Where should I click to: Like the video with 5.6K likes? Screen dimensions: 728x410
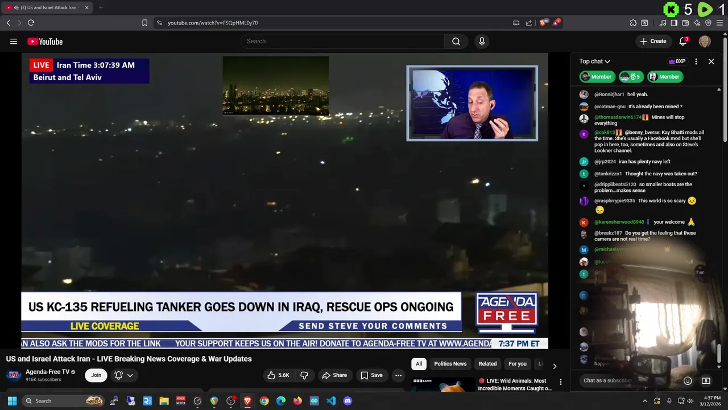[x=279, y=375]
